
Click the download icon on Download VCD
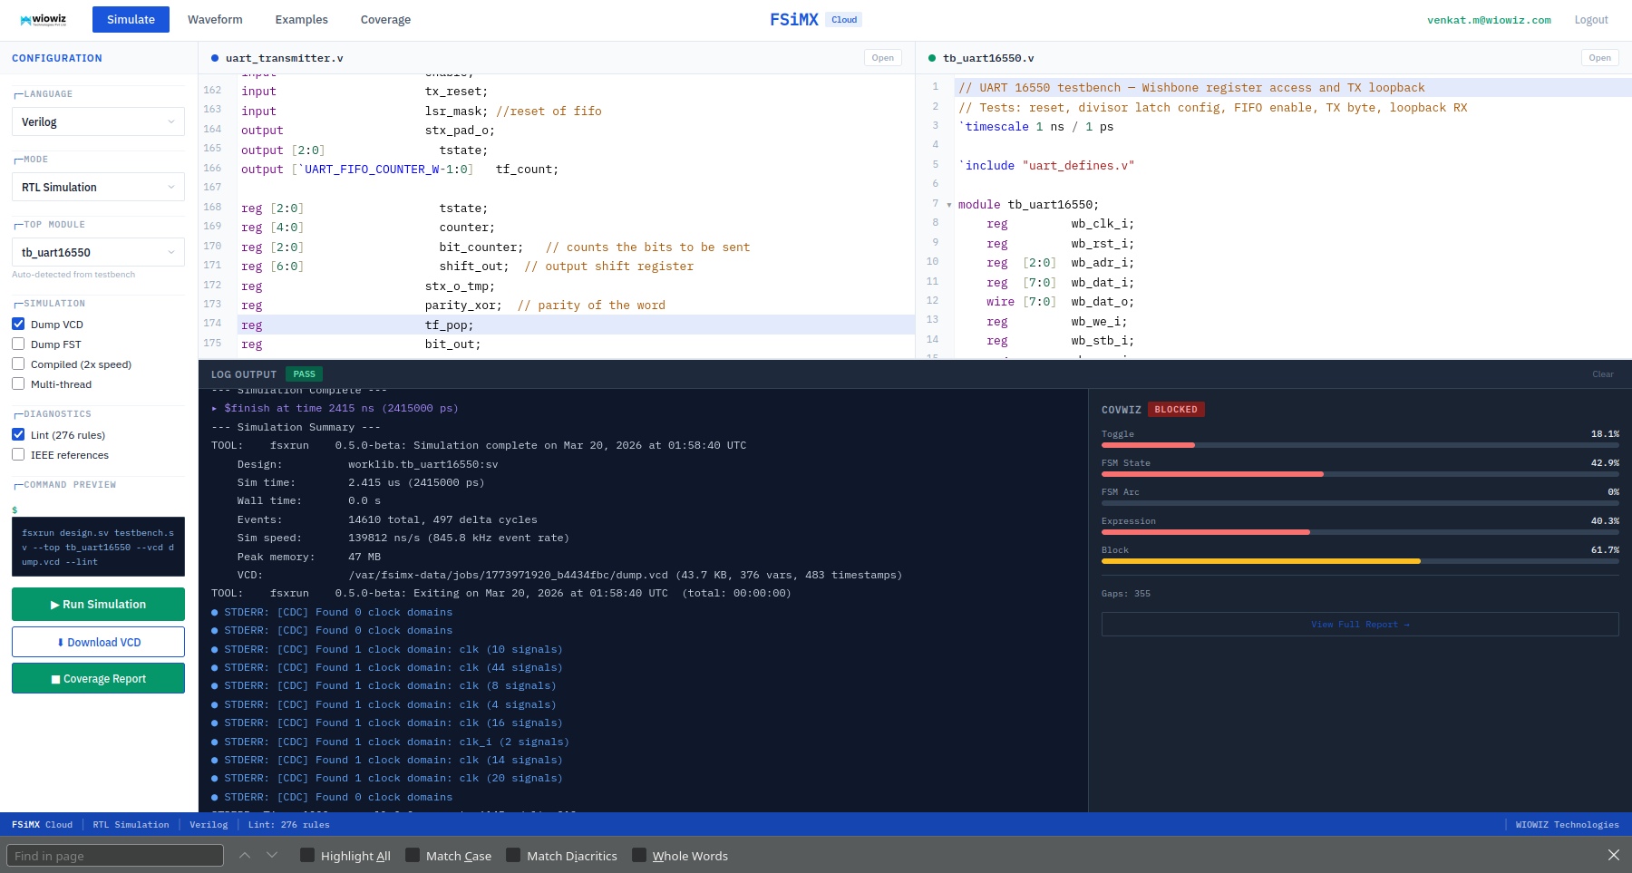61,643
